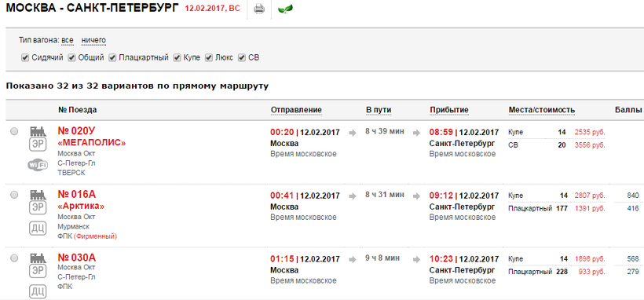Click 'ничего' to deselect carriage types

pos(93,40)
